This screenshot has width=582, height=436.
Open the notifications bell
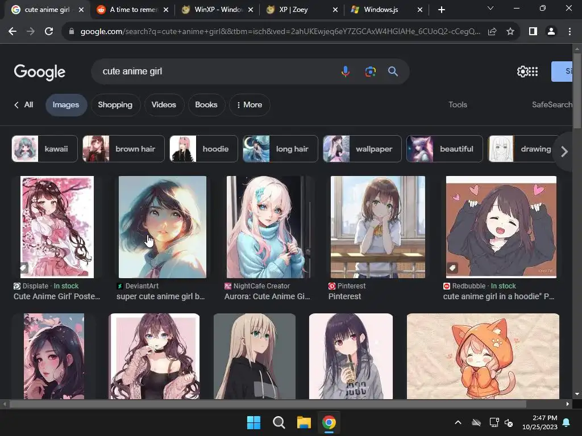tap(567, 422)
